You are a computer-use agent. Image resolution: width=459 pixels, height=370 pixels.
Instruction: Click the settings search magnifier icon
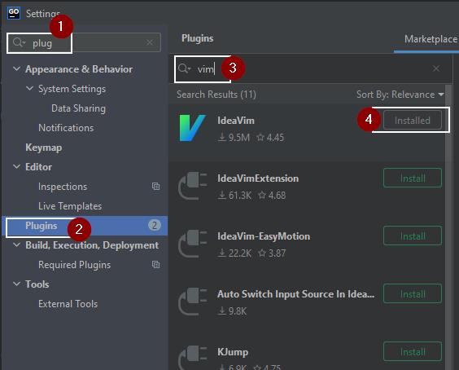[19, 43]
